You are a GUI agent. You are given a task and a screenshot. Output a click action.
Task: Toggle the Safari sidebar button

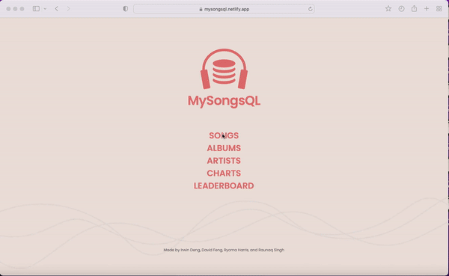tap(36, 9)
